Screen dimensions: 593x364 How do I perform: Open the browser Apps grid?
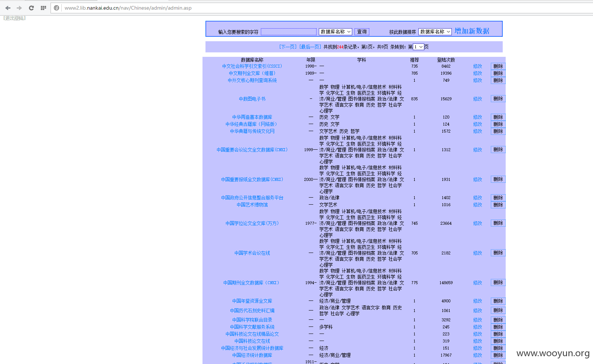(43, 8)
